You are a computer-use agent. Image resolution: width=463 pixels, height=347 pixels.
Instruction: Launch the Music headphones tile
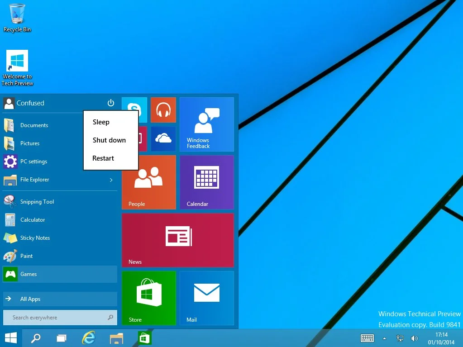click(163, 110)
